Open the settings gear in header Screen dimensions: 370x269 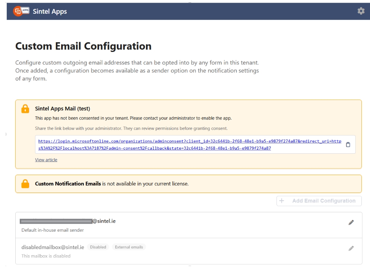[361, 11]
